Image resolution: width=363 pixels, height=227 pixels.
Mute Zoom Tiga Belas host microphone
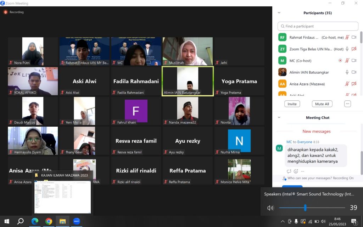tap(347, 49)
